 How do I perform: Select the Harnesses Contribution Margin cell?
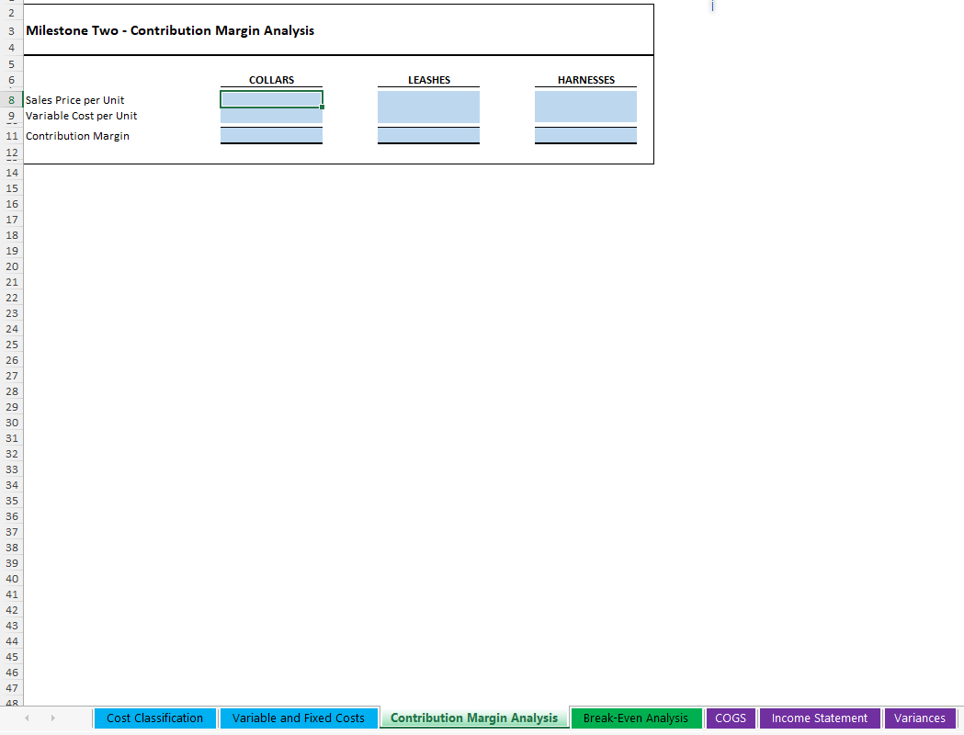[x=586, y=135]
